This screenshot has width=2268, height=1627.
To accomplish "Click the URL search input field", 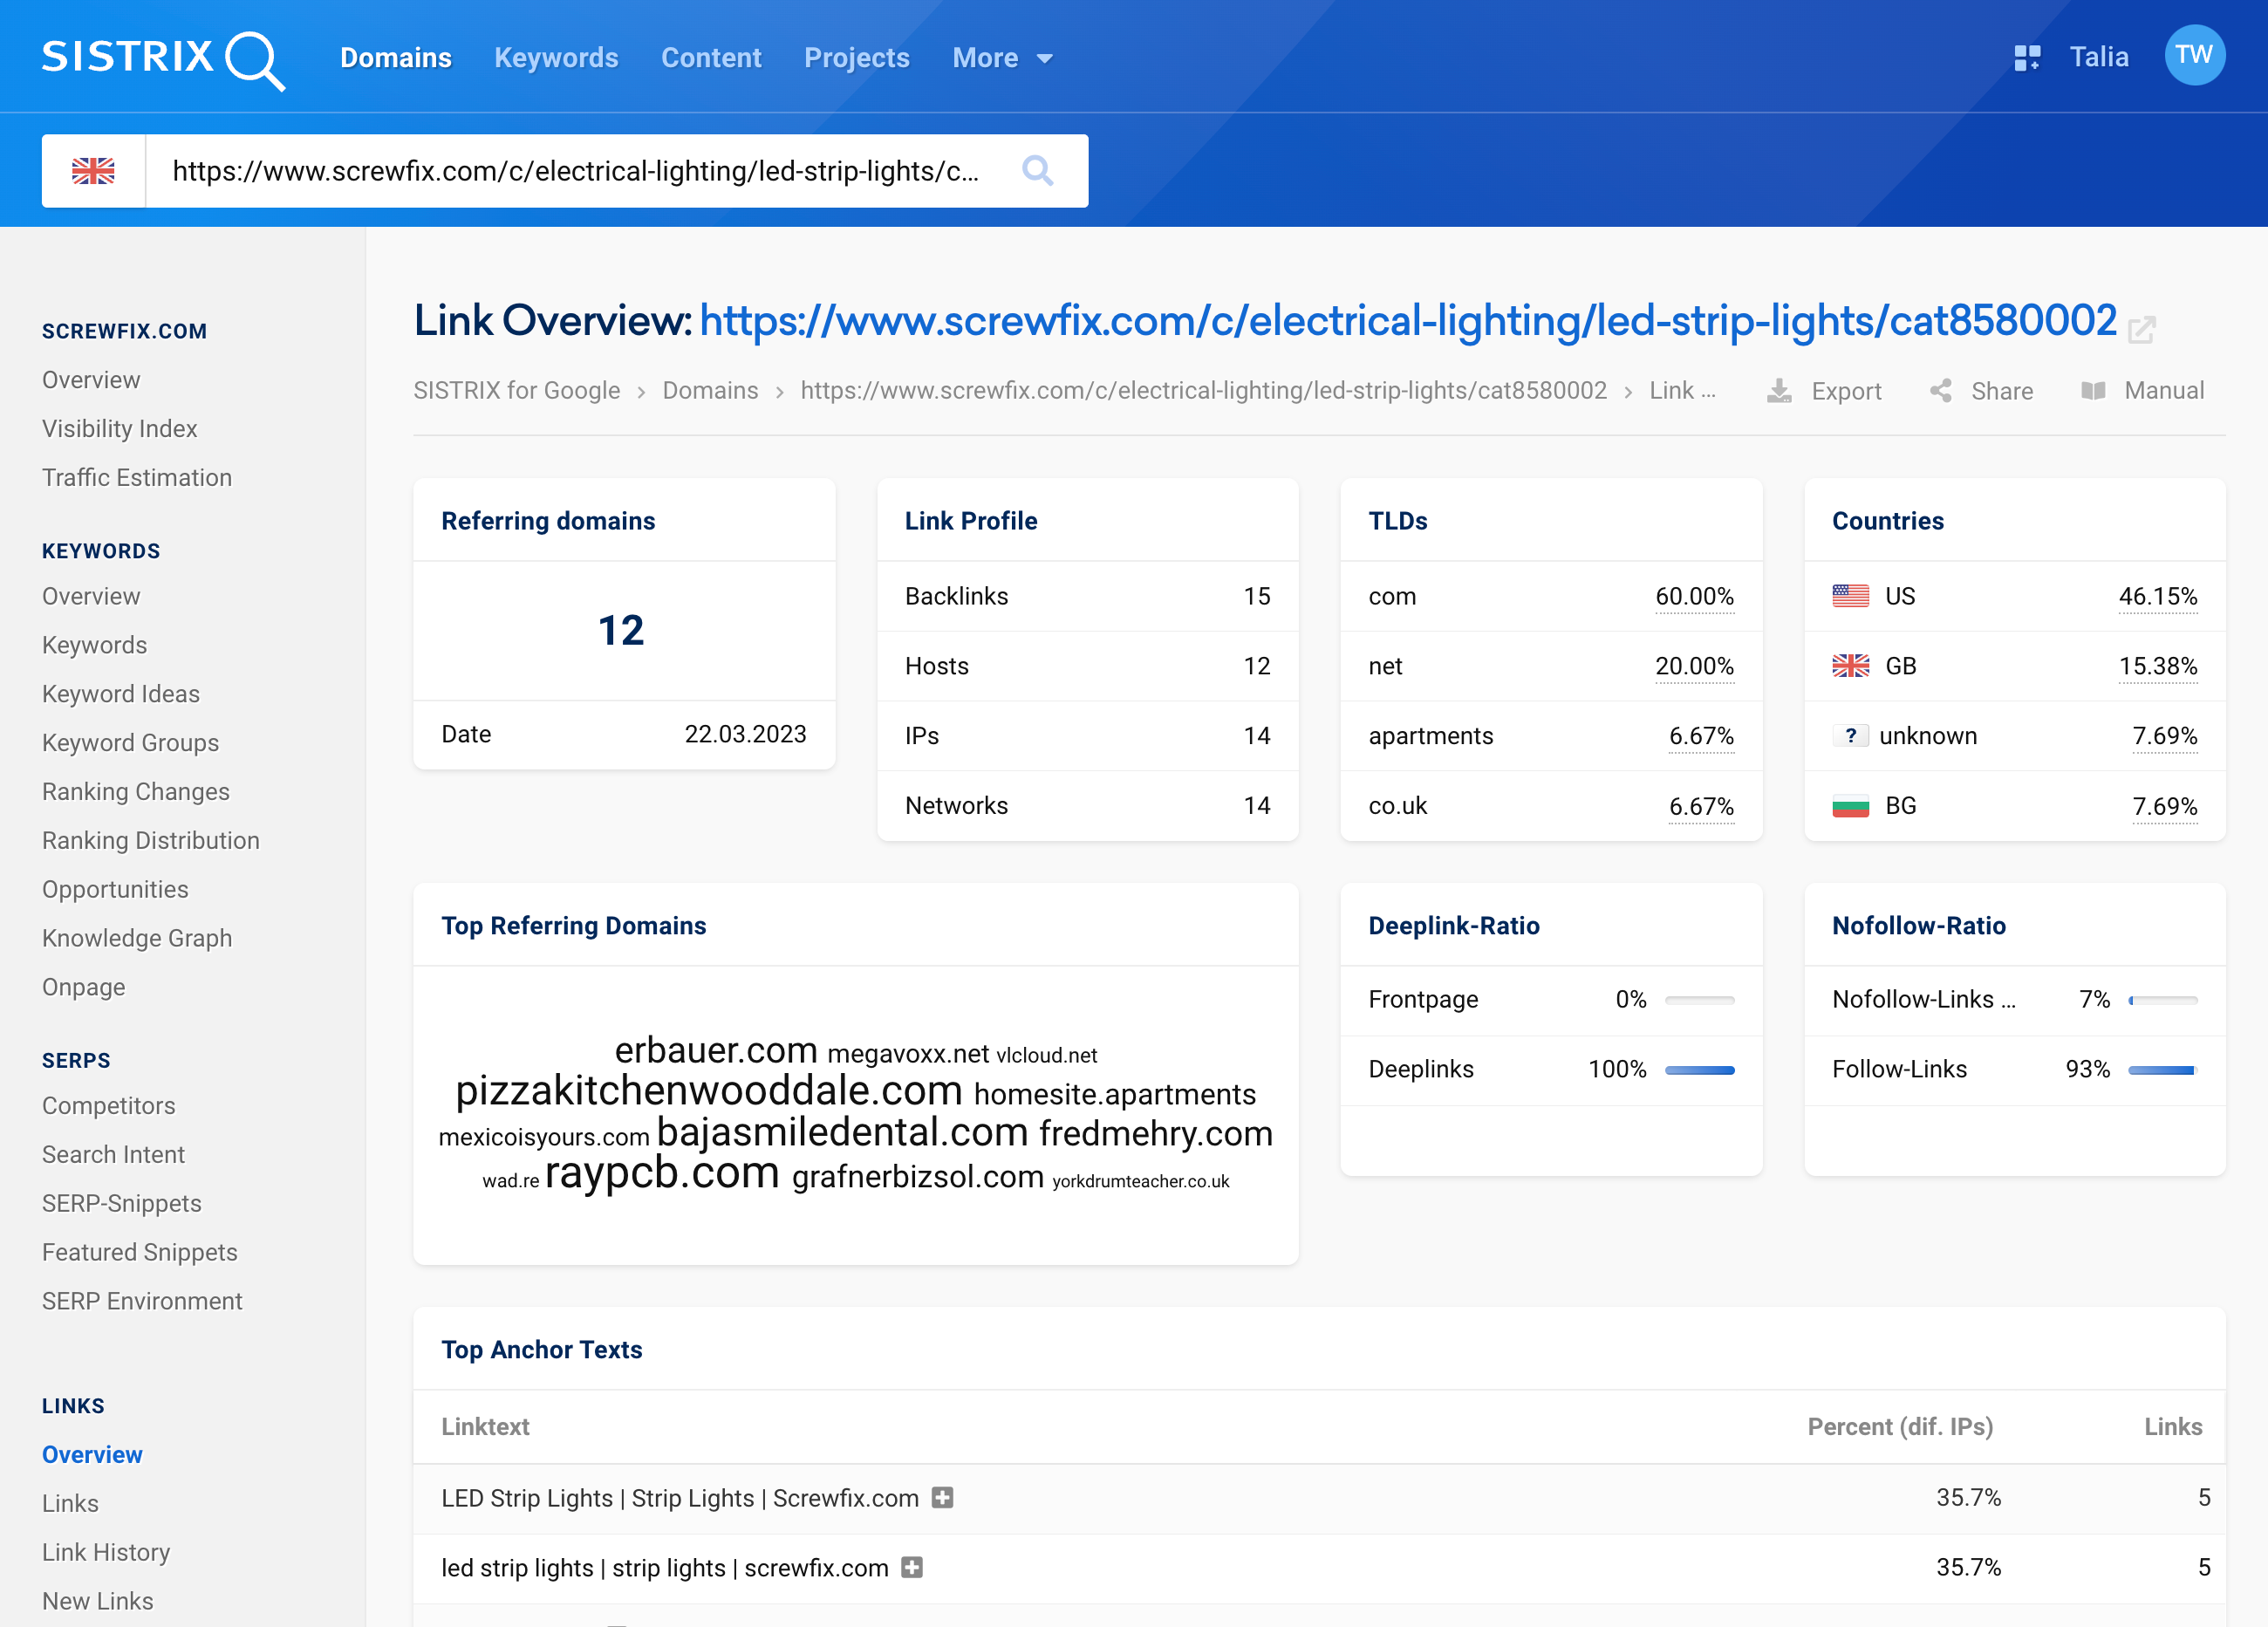I will (576, 171).
